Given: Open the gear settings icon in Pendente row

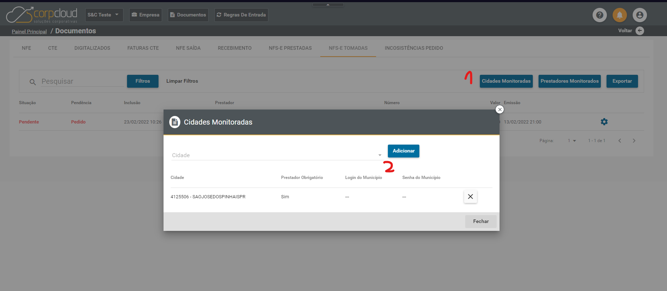Looking at the screenshot, I should pos(604,122).
